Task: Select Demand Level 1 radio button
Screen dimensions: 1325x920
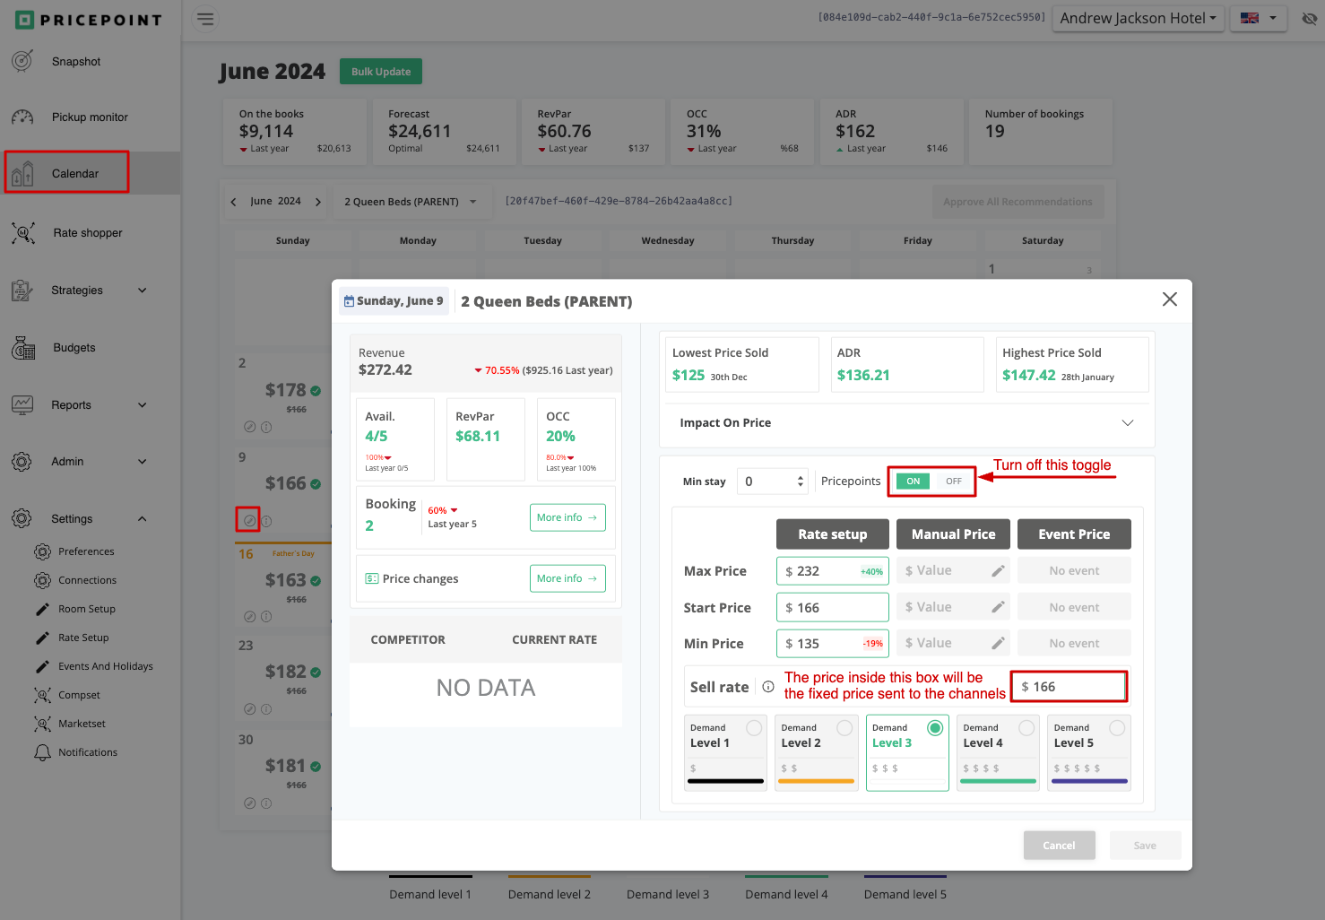Action: 754,728
